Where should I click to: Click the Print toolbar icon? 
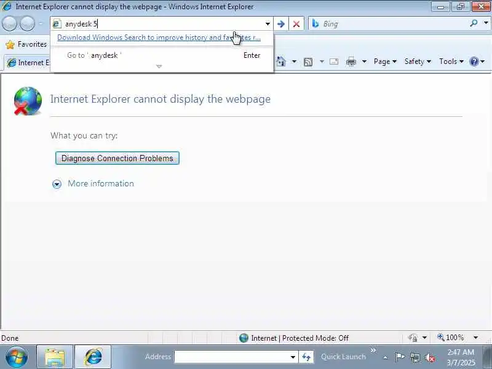[351, 61]
